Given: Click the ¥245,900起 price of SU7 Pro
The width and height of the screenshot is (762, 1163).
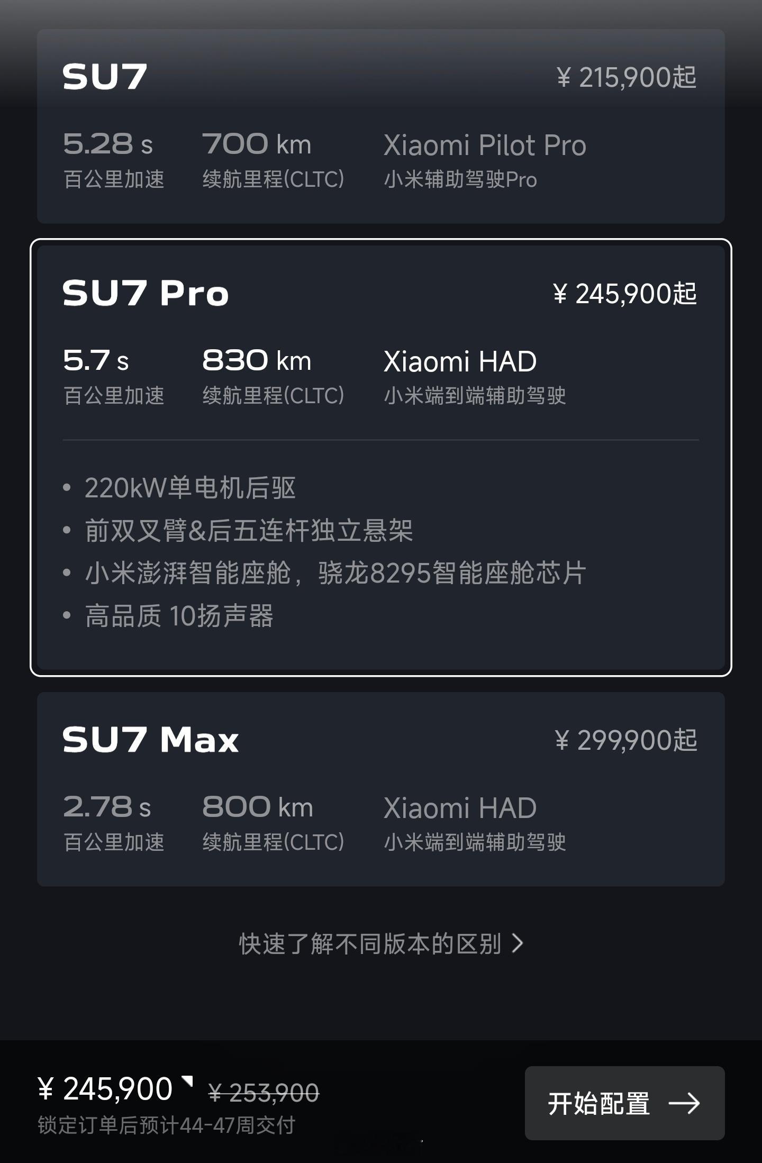Looking at the screenshot, I should (625, 294).
